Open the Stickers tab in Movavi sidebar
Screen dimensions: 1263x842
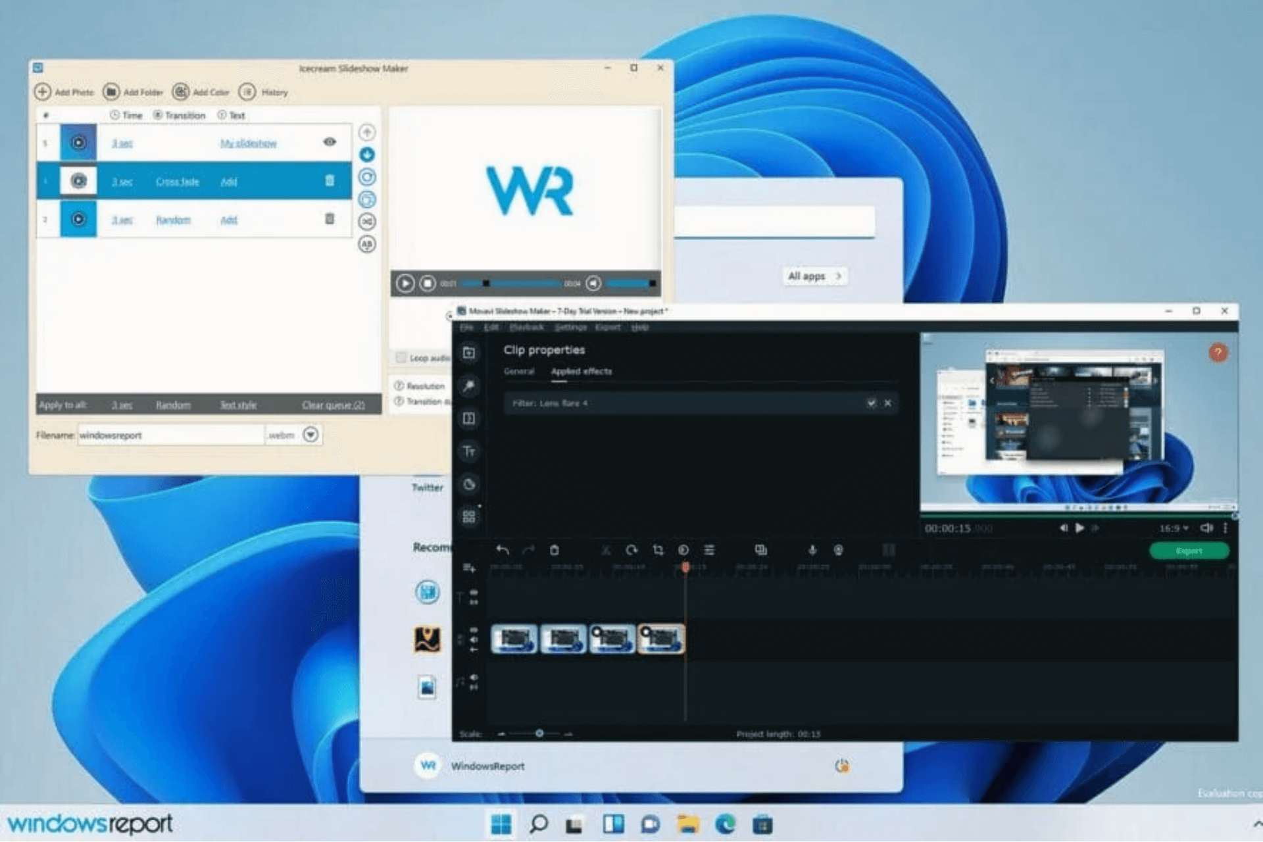point(469,484)
